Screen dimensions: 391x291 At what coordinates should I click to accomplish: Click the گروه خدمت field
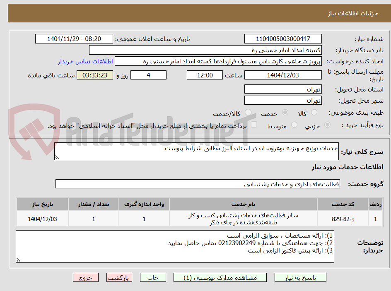(198, 184)
